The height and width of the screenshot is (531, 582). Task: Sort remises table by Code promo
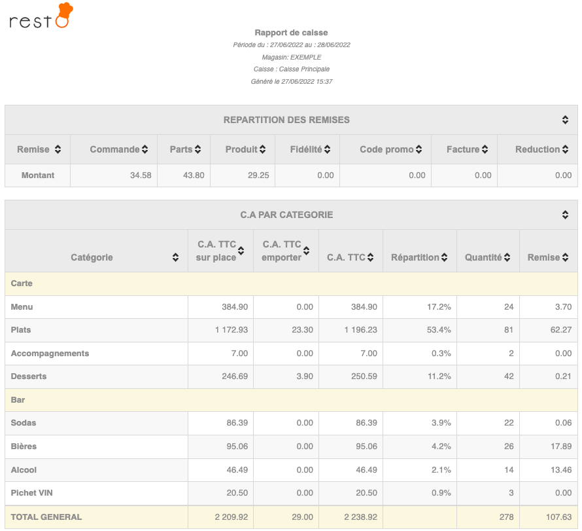419,150
